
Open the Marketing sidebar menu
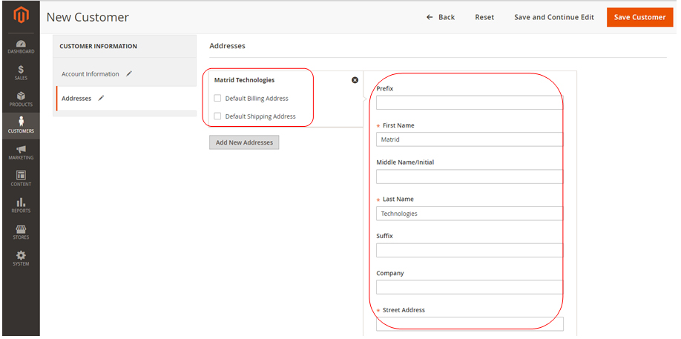pyautogui.click(x=21, y=153)
